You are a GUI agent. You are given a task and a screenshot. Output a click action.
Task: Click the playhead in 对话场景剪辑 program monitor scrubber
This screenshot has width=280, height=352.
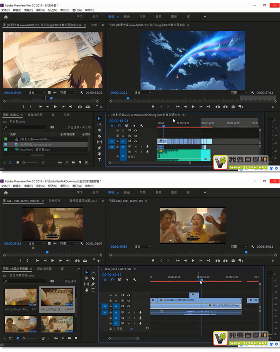pyautogui.click(x=246, y=253)
